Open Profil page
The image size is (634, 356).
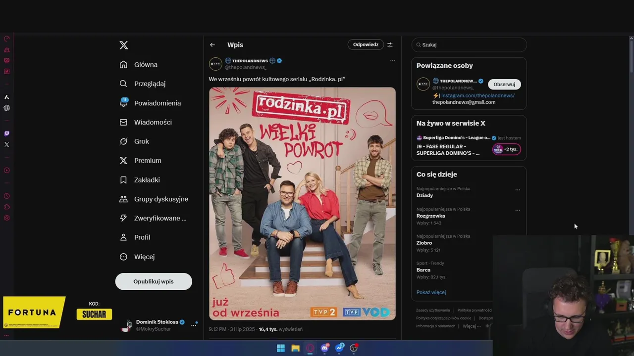pyautogui.click(x=135, y=237)
